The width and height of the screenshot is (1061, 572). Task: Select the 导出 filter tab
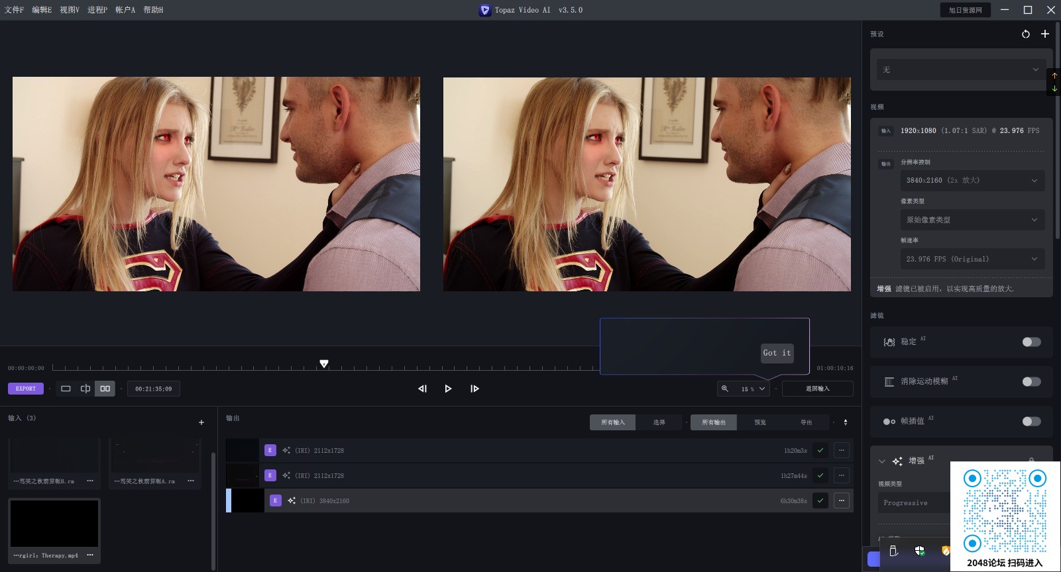click(806, 422)
